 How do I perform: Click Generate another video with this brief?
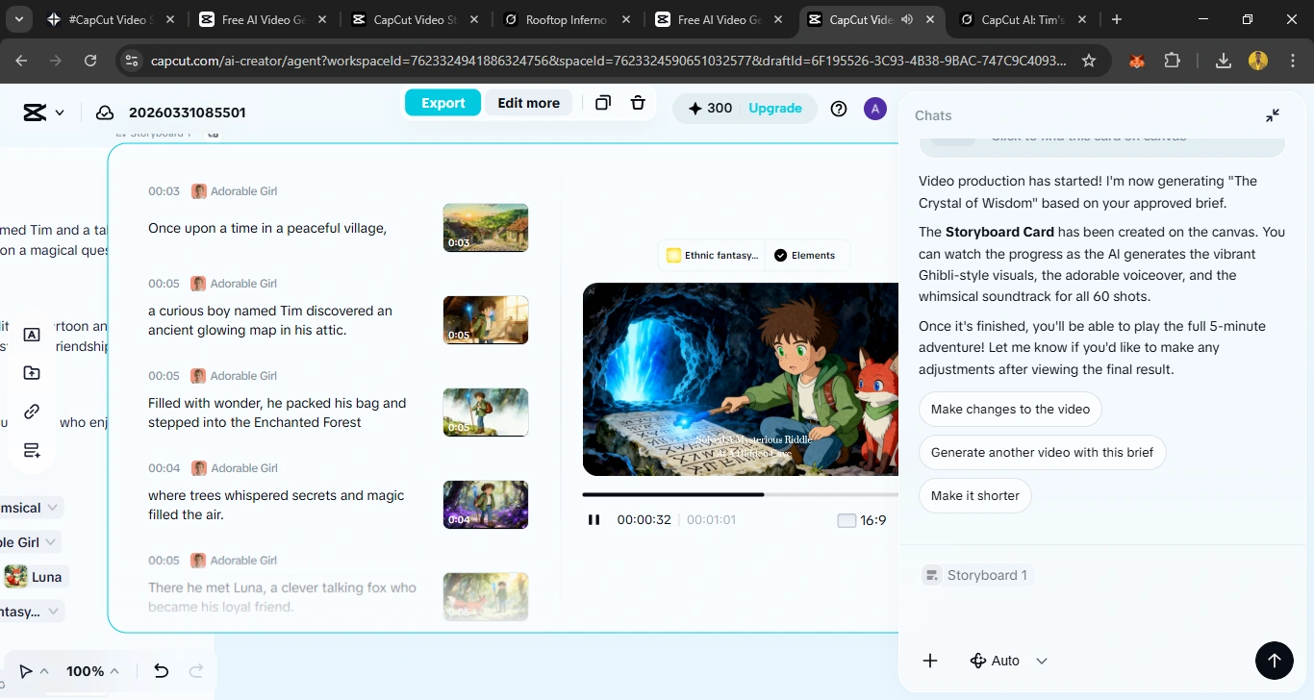click(x=1042, y=453)
